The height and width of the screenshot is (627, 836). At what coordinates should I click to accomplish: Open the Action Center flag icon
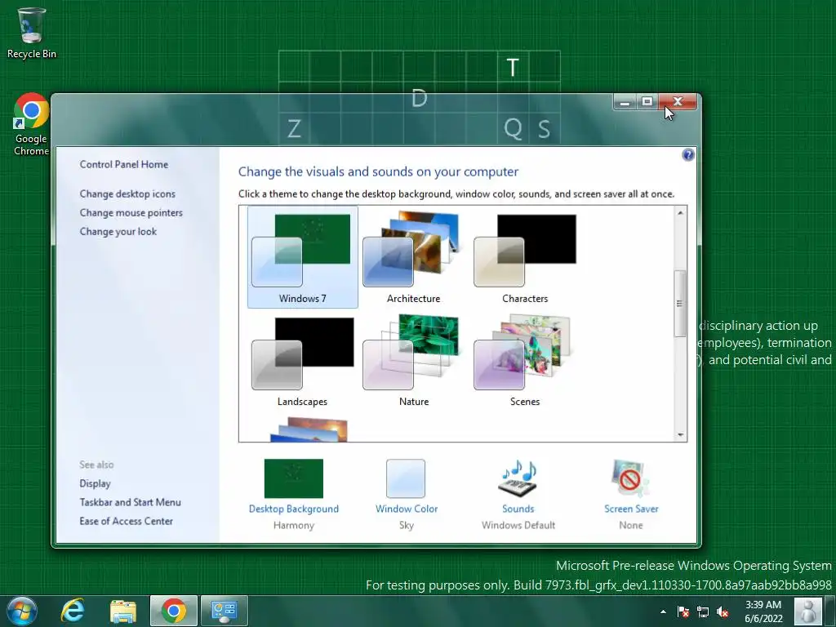[x=683, y=611]
